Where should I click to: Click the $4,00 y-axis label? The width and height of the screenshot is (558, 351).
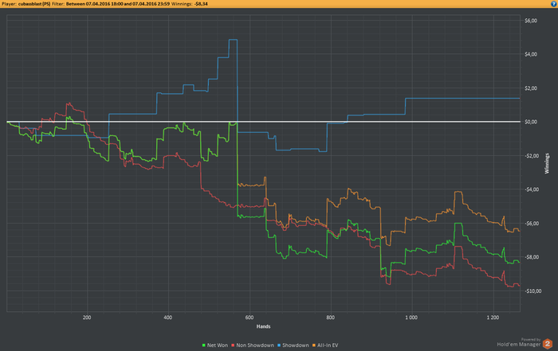pyautogui.click(x=531, y=54)
